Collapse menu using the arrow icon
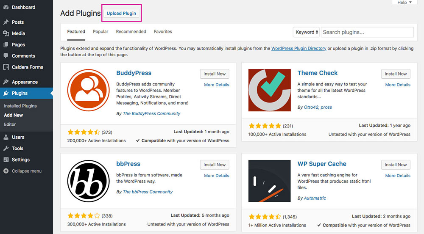The width and height of the screenshot is (424, 234). point(6,171)
